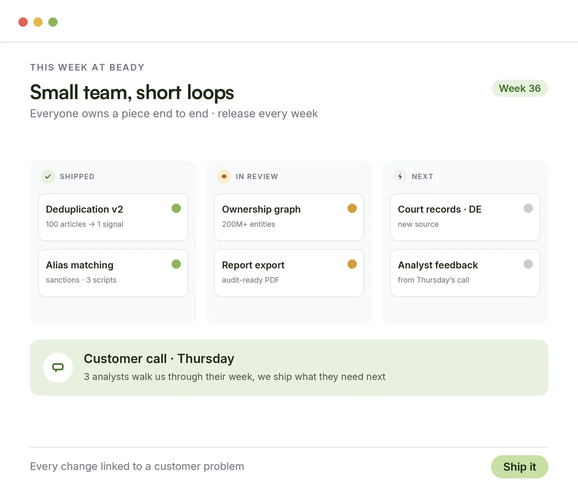
Task: Open the Customer call Thursday banner
Action: tap(289, 368)
